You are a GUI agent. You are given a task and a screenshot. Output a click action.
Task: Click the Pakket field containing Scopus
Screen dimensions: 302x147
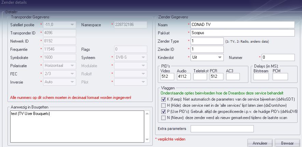click(x=243, y=33)
